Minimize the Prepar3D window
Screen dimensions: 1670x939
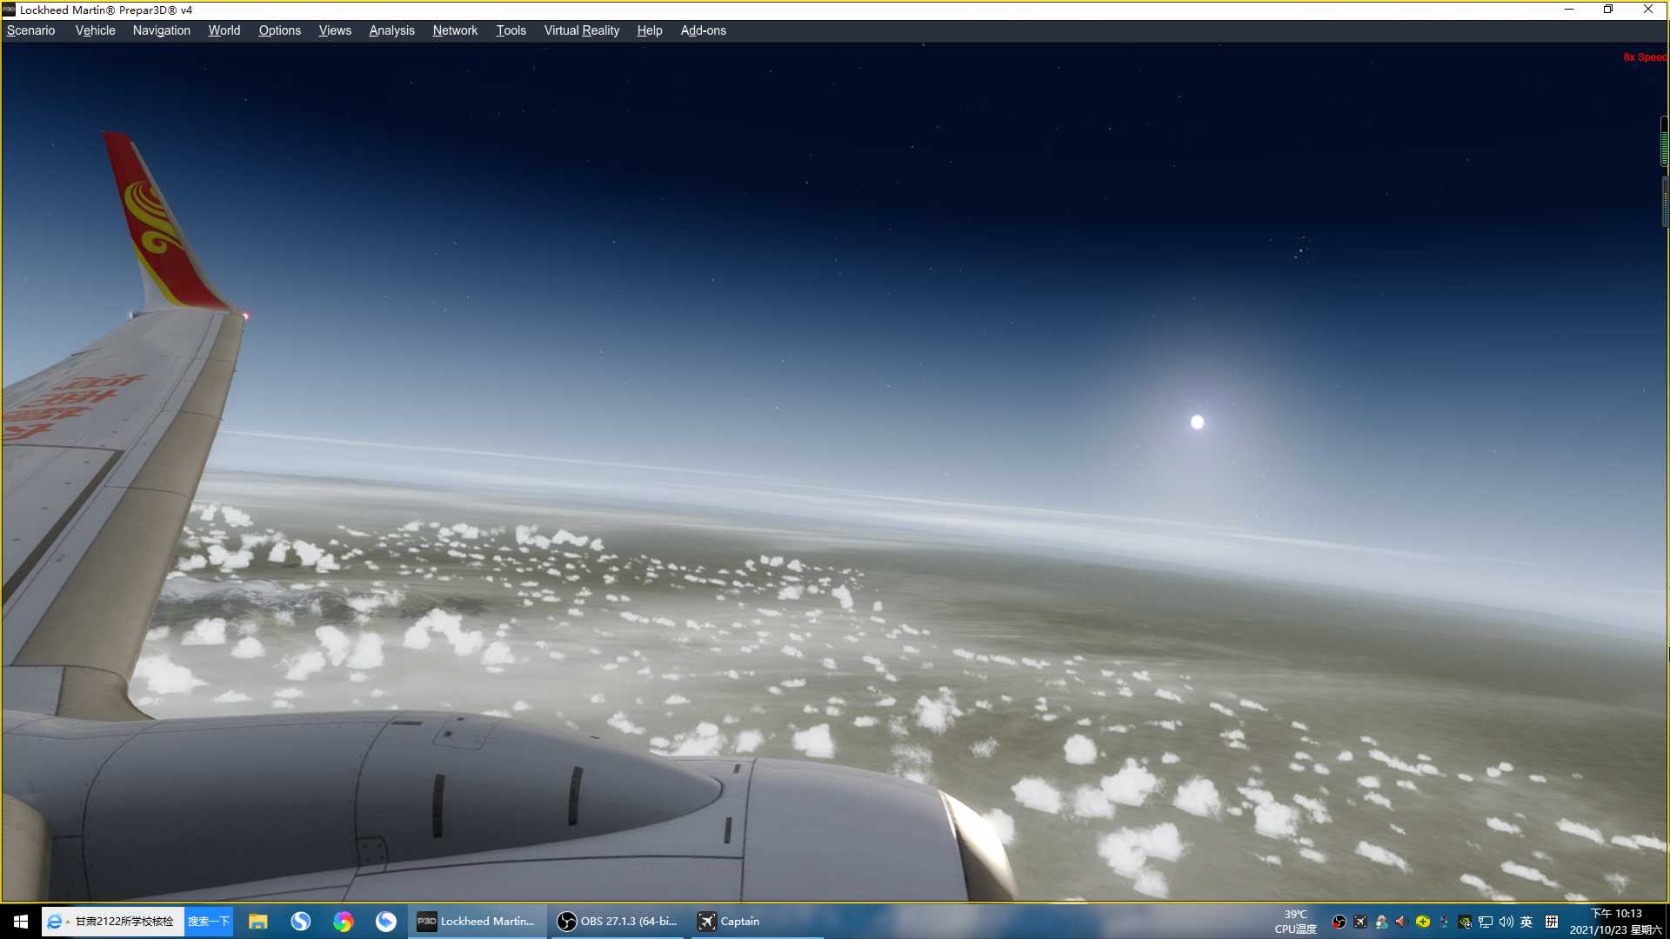pyautogui.click(x=1569, y=10)
